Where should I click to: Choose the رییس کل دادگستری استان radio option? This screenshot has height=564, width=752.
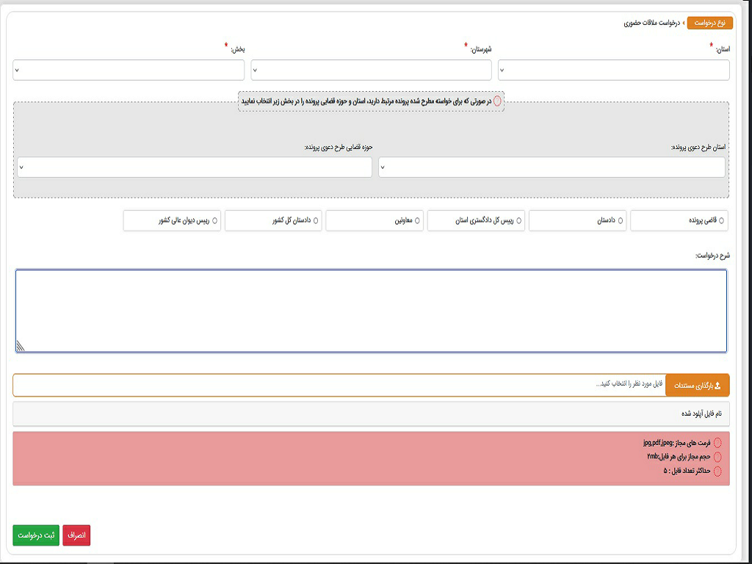click(x=519, y=220)
